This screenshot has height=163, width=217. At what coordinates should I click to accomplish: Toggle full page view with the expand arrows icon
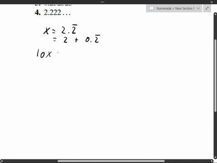tap(207, 8)
